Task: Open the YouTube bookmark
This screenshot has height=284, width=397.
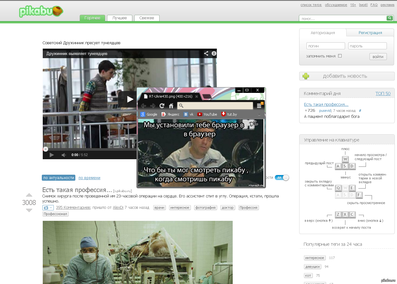Action: coord(207,114)
